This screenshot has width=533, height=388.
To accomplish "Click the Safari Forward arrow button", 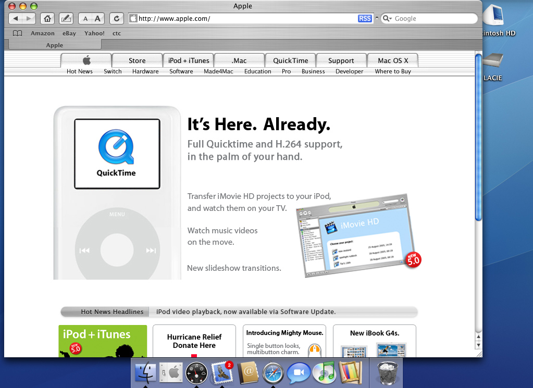I will [29, 18].
